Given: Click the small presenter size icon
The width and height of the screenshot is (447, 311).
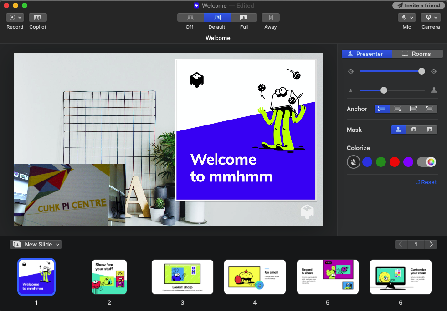Looking at the screenshot, I should (351, 90).
